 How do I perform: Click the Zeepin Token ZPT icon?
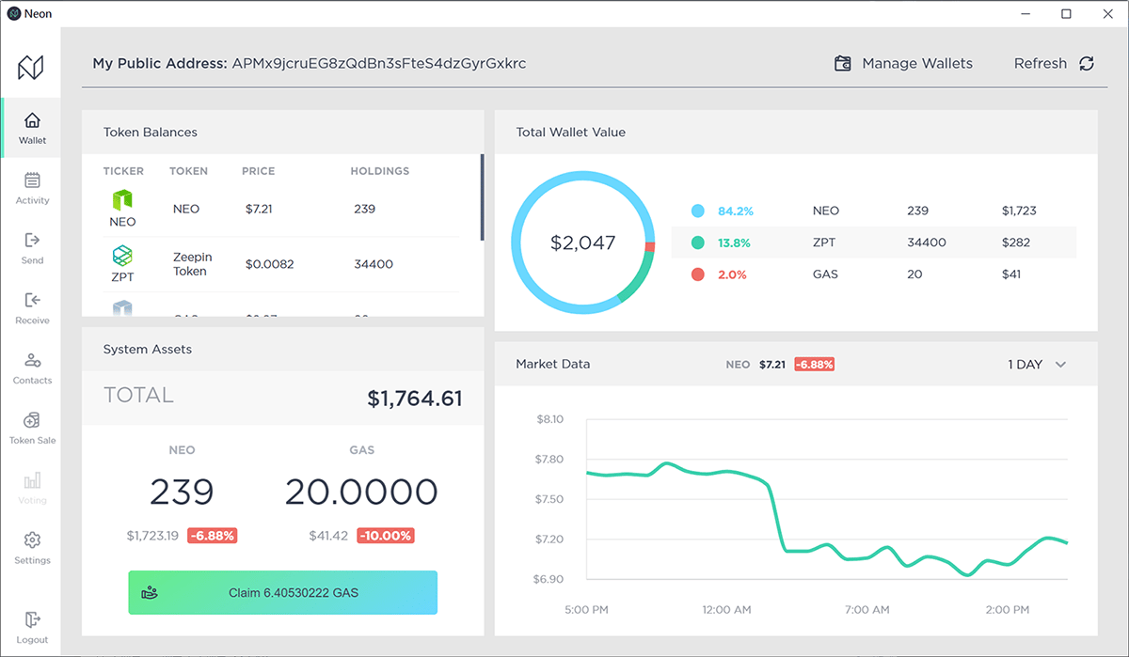(x=122, y=257)
